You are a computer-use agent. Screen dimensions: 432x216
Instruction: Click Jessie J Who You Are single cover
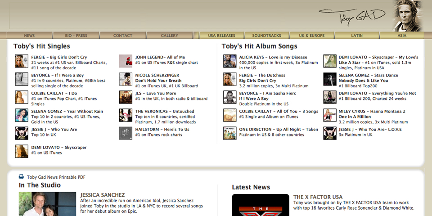tap(22, 133)
